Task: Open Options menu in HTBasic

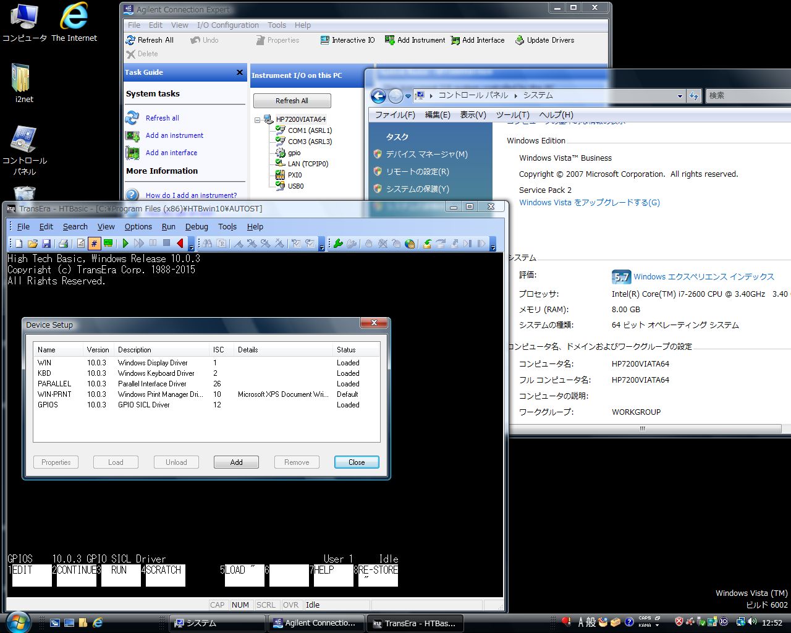Action: (x=138, y=227)
